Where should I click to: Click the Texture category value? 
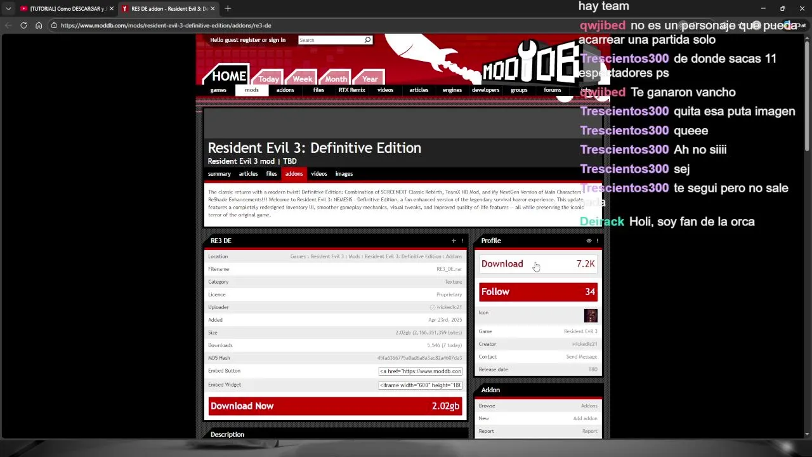tap(453, 282)
